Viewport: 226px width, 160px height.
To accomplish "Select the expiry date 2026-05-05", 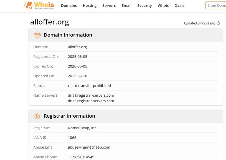I will click(x=77, y=66).
